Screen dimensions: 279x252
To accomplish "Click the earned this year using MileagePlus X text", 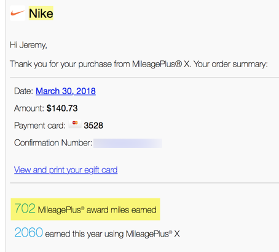I will tap(112, 234).
